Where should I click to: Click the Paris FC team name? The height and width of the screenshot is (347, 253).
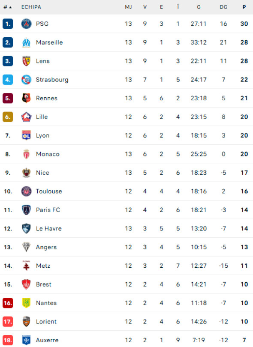tap(48, 210)
